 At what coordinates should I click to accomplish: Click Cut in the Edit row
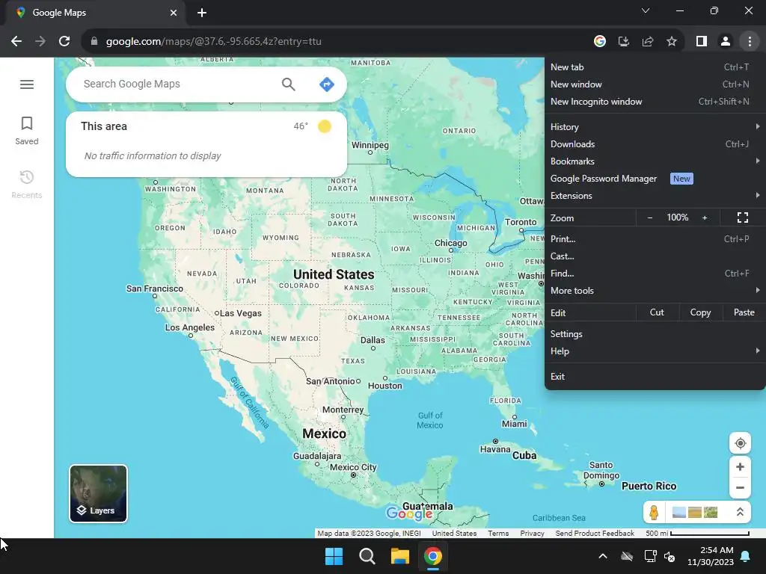point(657,312)
